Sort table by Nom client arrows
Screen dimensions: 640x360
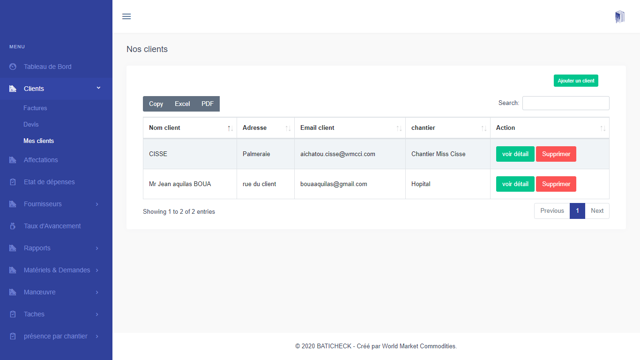230,128
